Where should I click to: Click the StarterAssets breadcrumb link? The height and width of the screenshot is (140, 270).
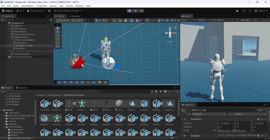54,95
